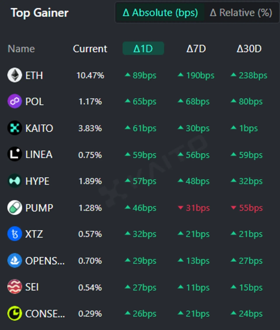
Task: Click the XTZ Tezos icon
Action: (x=15, y=234)
